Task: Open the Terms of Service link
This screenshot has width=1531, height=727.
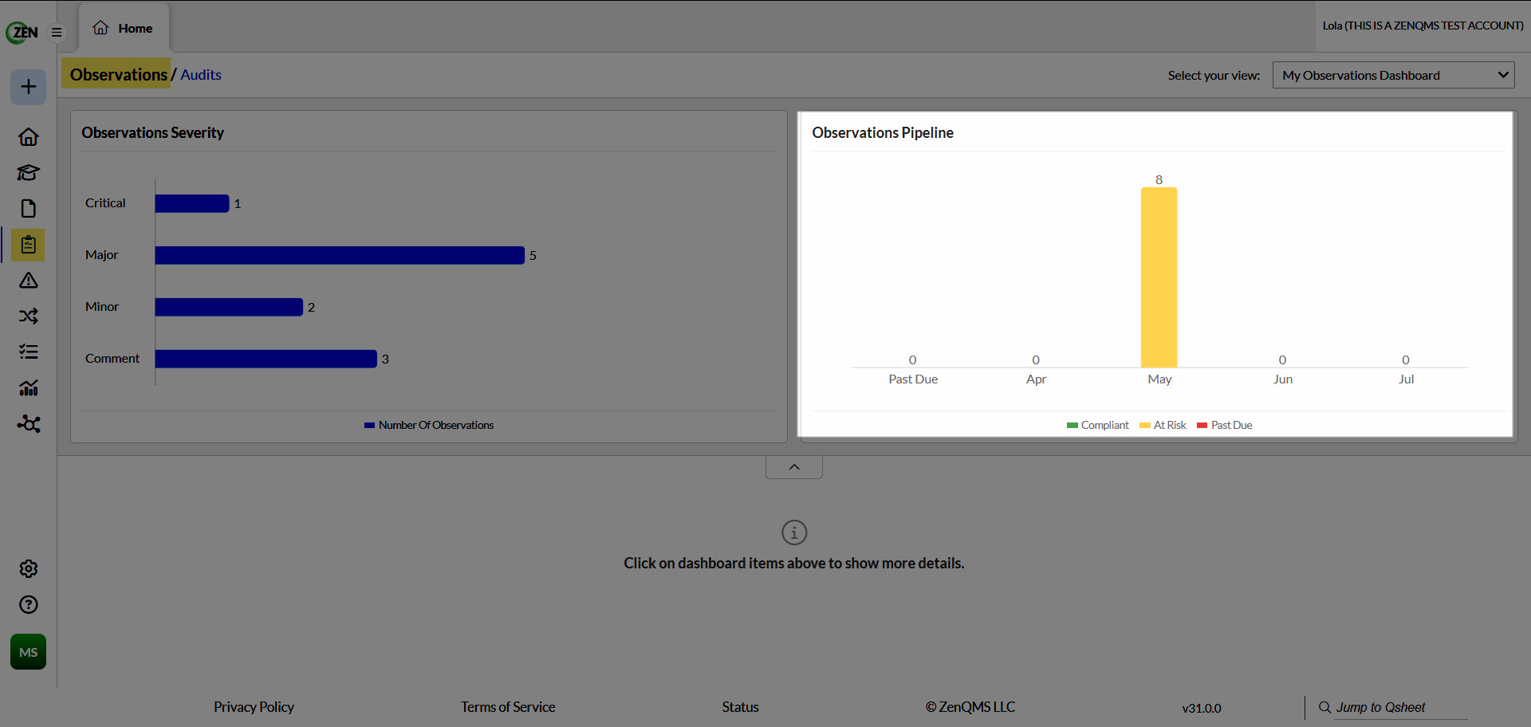Action: pyautogui.click(x=508, y=707)
